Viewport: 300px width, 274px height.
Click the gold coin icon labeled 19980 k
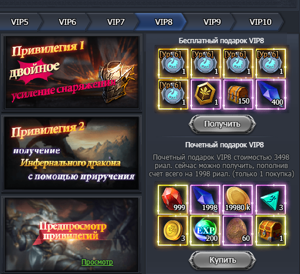tap(238, 199)
